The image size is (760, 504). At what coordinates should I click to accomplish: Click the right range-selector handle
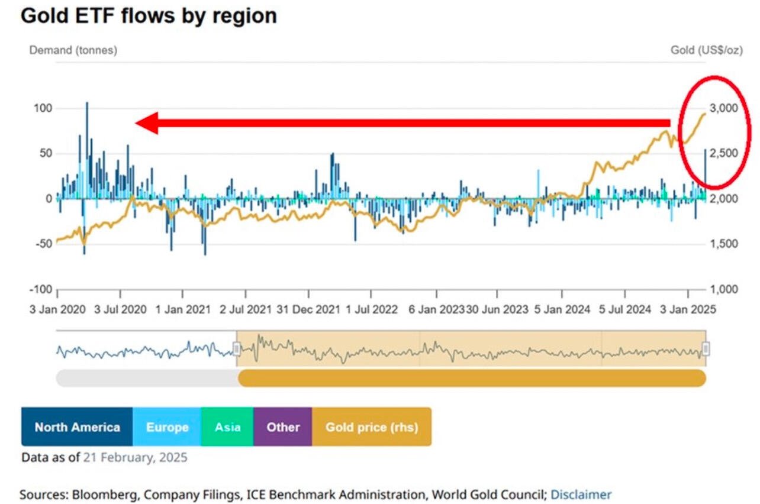click(706, 349)
